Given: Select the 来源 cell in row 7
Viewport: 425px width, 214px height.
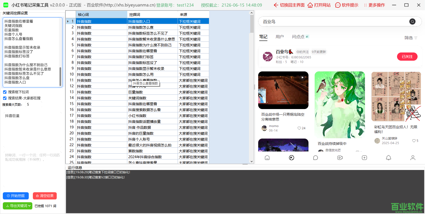Looking at the screenshot, I should coord(194,57).
